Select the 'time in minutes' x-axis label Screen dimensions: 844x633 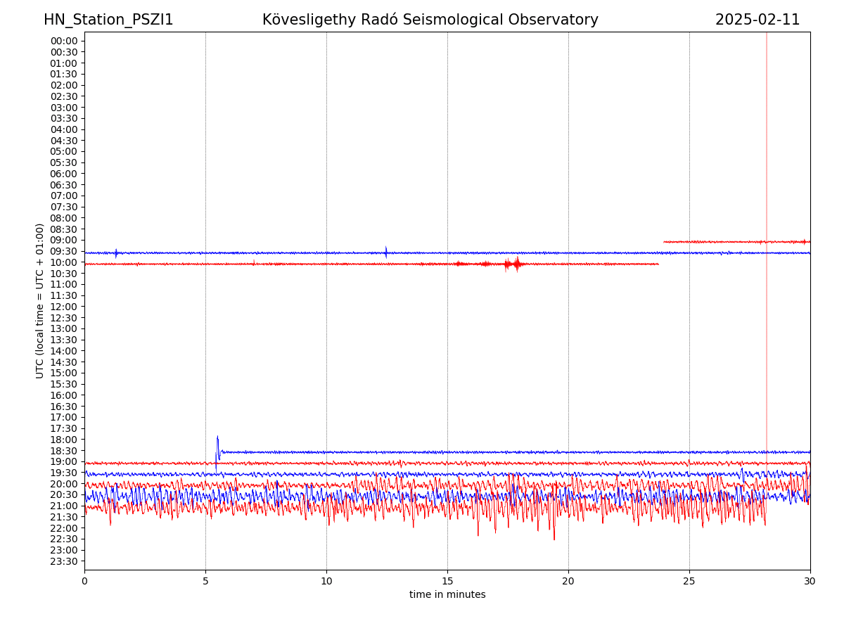447,594
